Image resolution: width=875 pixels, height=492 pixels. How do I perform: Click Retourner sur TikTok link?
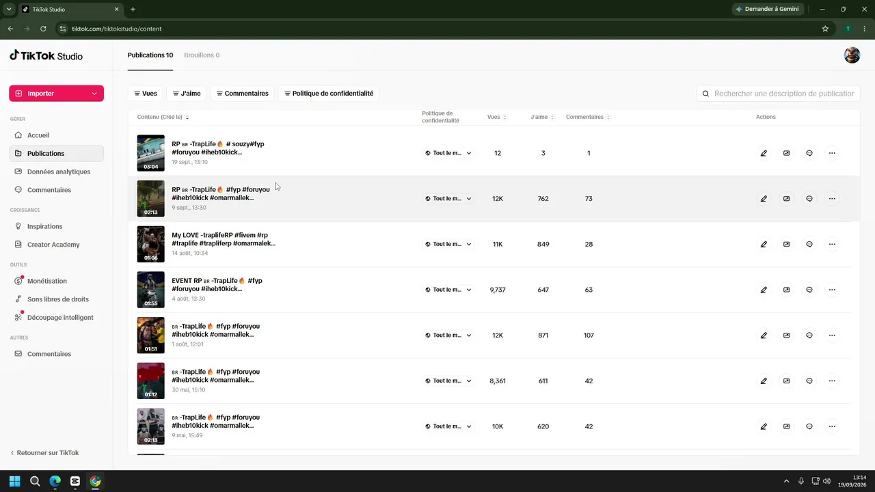[44, 453]
